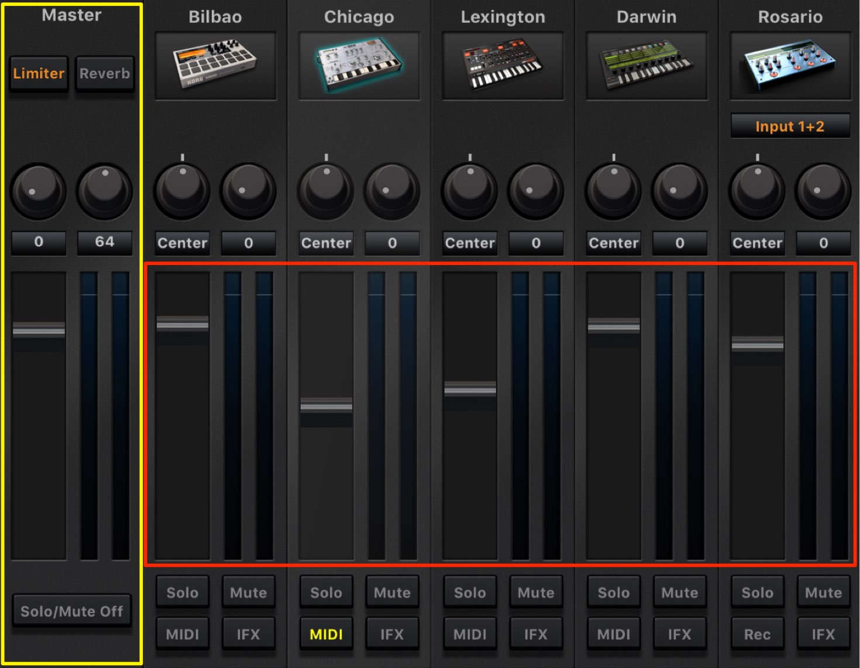Toggle the Master Limiter

(39, 73)
